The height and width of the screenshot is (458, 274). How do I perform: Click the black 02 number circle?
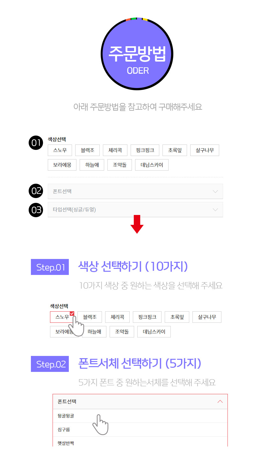coord(36,191)
